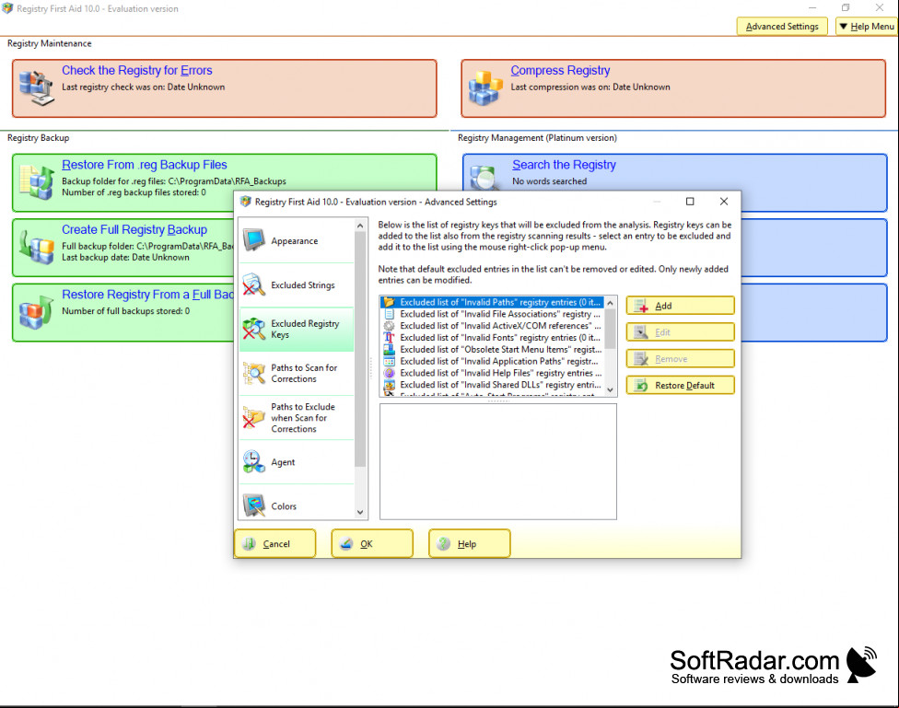
Task: Click the Registry First Aid main window title icon
Action: (x=7, y=8)
